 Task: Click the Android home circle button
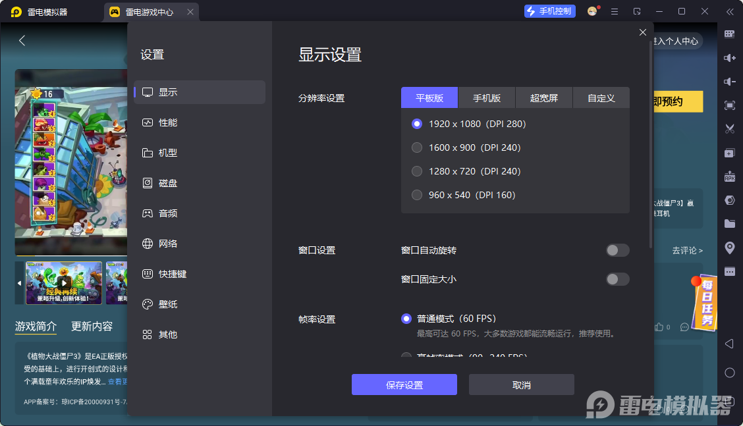click(x=730, y=373)
